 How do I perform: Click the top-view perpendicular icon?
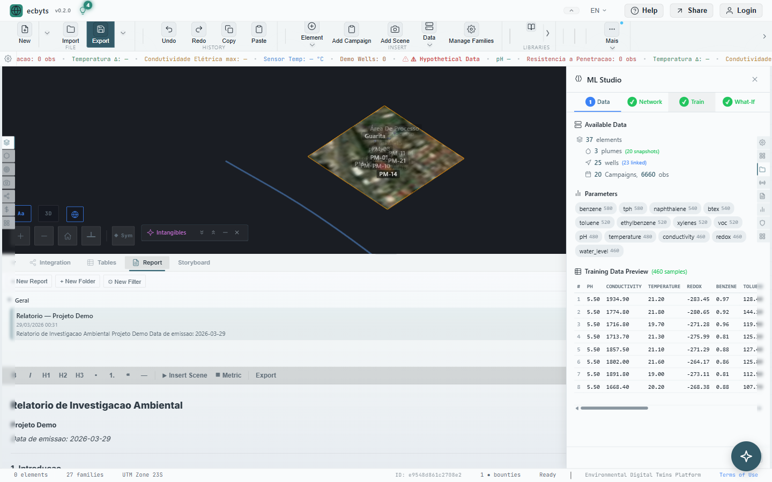[x=91, y=236]
